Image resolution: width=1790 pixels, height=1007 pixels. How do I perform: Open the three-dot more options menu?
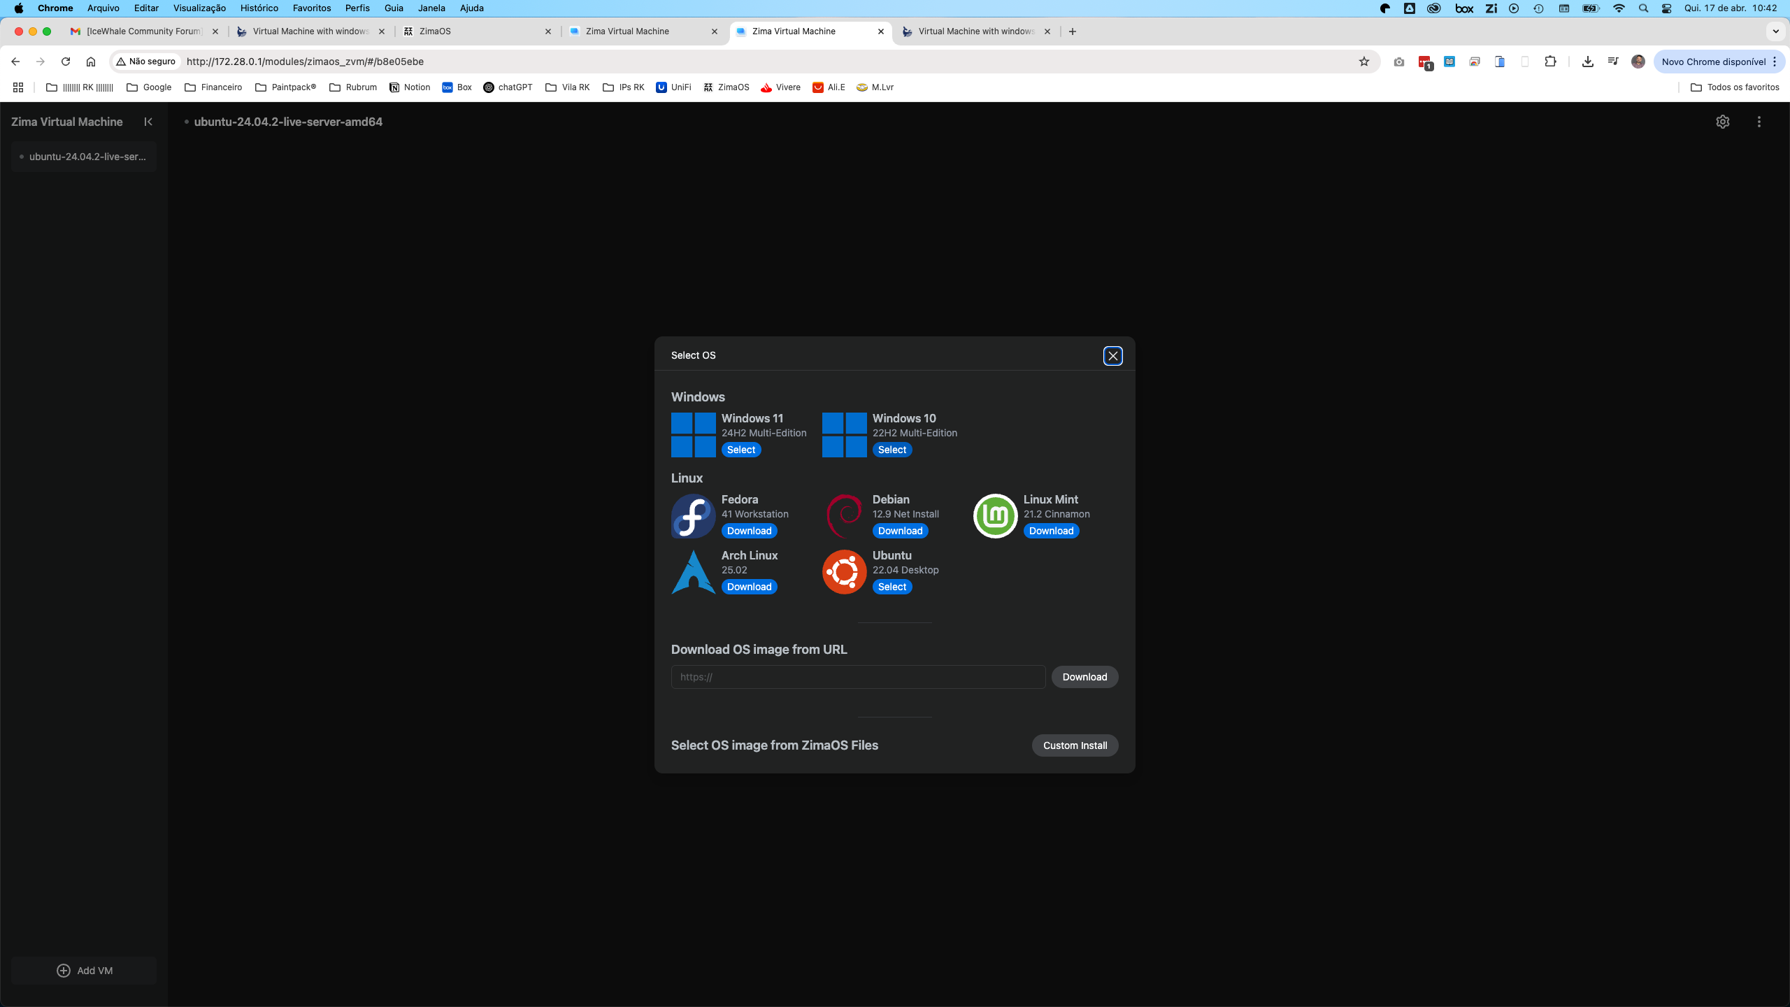(1759, 122)
